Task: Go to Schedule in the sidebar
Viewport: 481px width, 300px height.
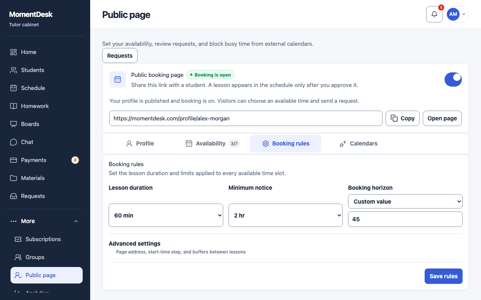Action: [45, 88]
